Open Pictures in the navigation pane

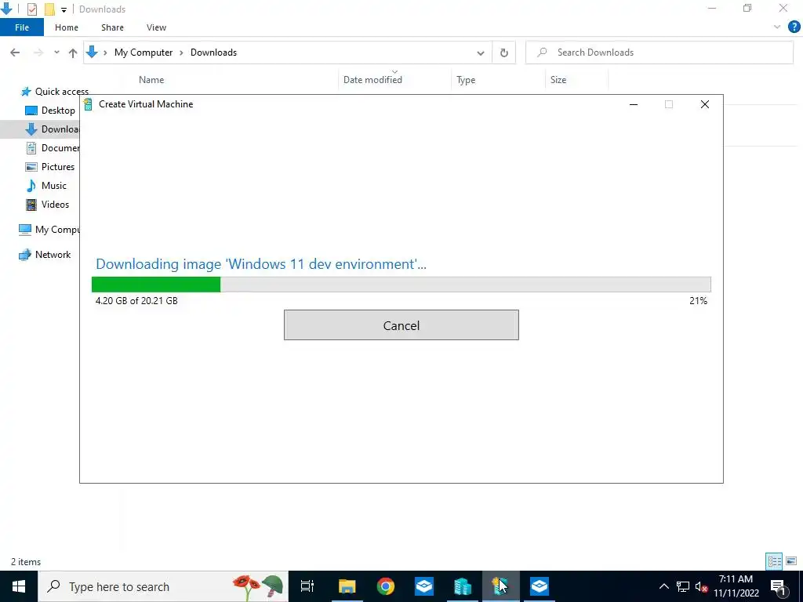coord(49,167)
